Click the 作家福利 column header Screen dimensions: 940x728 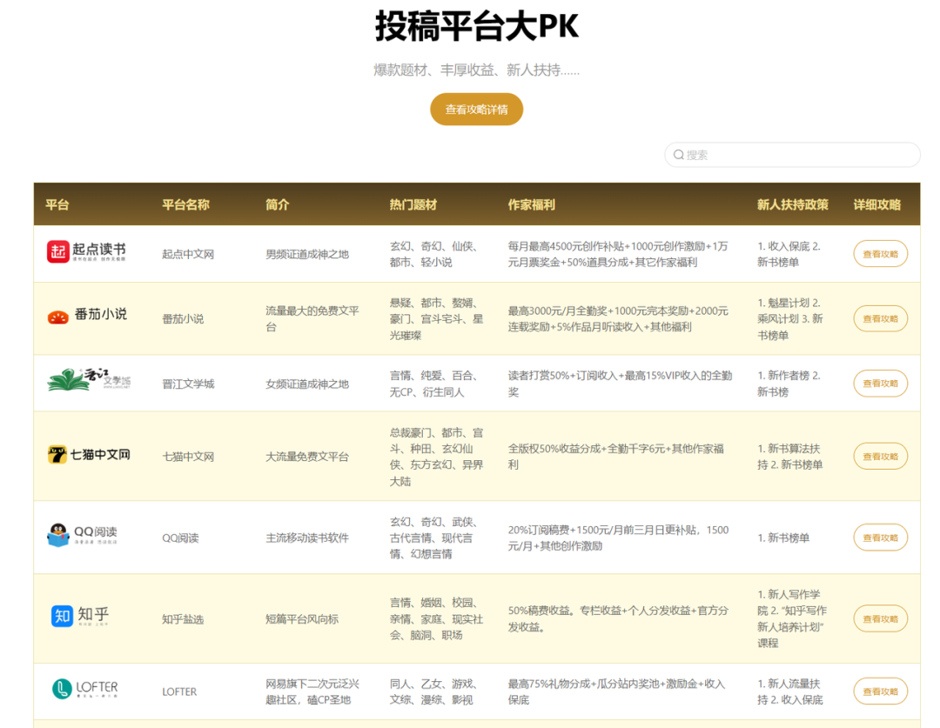531,204
